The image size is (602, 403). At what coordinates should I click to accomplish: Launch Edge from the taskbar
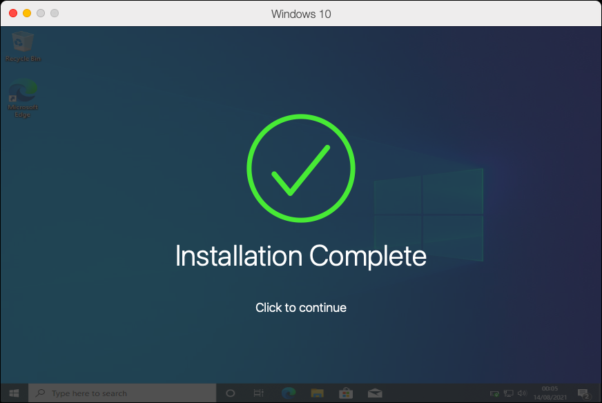[x=289, y=393]
